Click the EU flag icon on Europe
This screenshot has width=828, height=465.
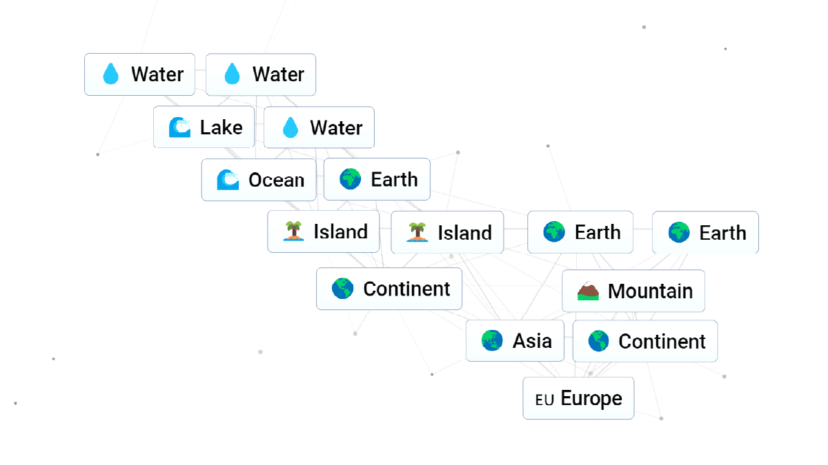544,399
